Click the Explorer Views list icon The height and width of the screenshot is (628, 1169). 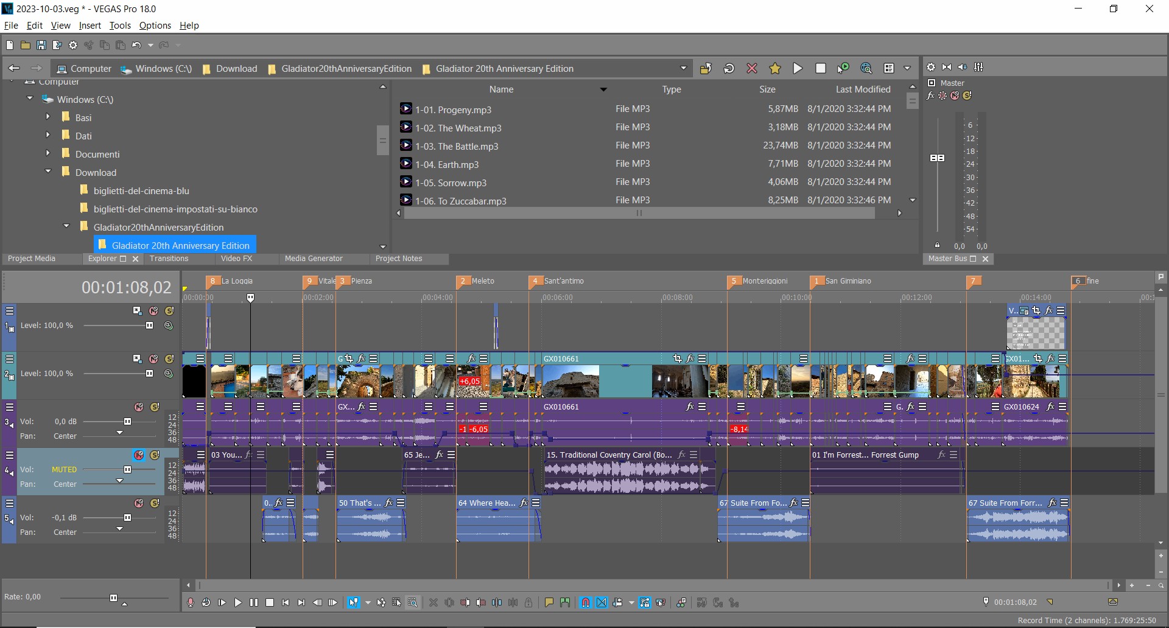pos(889,68)
